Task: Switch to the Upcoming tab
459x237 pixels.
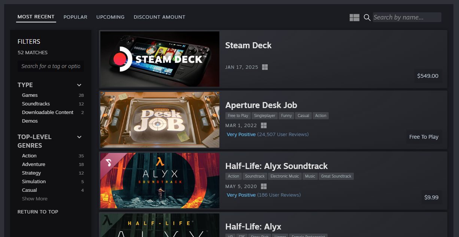Action: 110,17
